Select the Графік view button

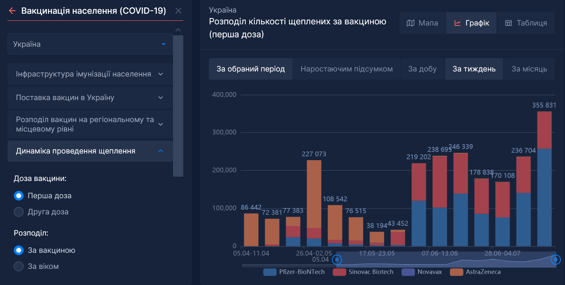(471, 23)
